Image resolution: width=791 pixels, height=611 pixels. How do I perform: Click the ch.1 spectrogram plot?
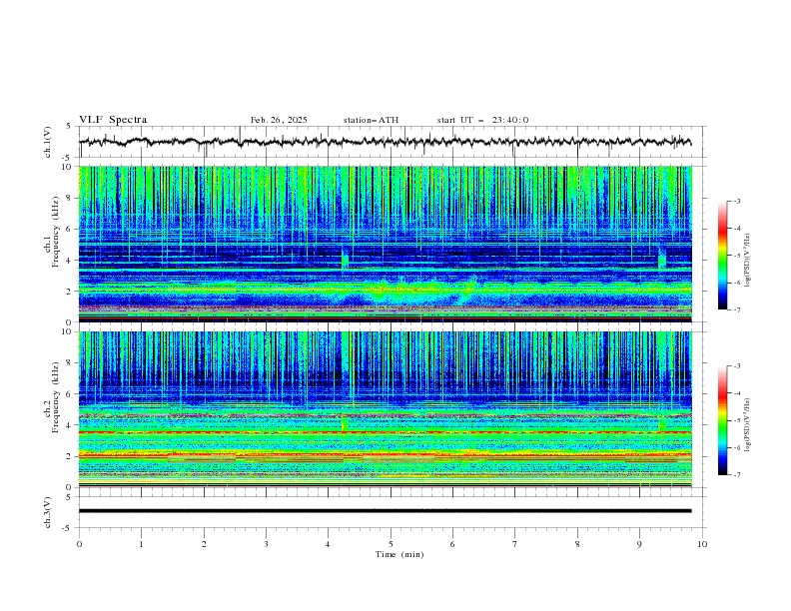point(386,244)
